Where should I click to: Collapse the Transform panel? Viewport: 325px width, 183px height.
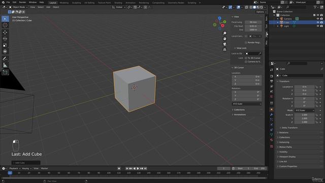284,81
